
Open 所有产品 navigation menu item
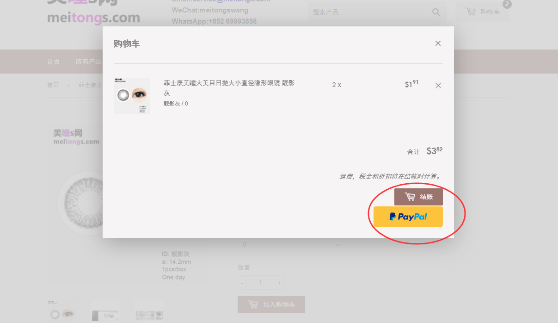pyautogui.click(x=89, y=62)
